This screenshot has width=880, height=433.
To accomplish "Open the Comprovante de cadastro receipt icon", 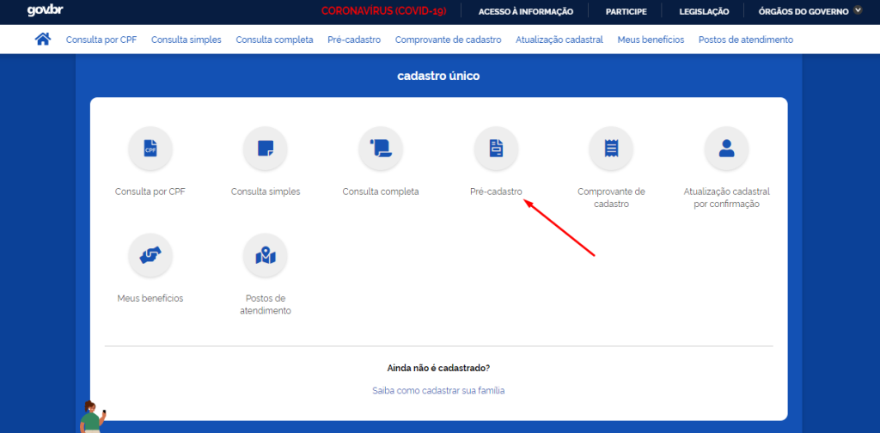I will (x=611, y=149).
